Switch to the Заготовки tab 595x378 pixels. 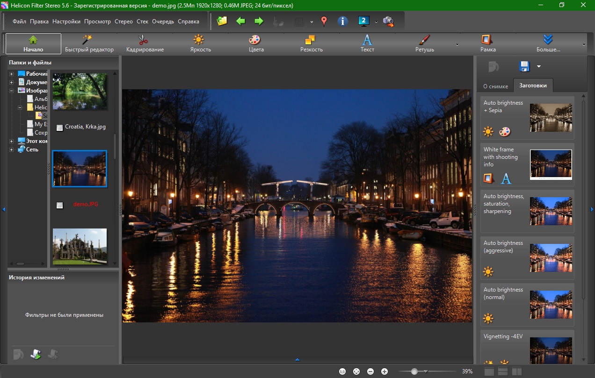point(533,86)
